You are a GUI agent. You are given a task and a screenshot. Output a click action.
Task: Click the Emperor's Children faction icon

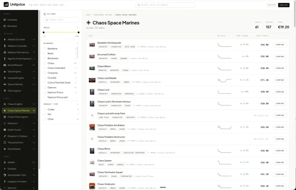click(x=5, y=136)
